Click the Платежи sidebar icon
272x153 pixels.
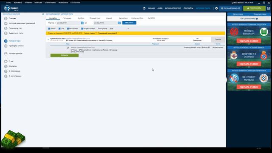[x=6, y=18]
